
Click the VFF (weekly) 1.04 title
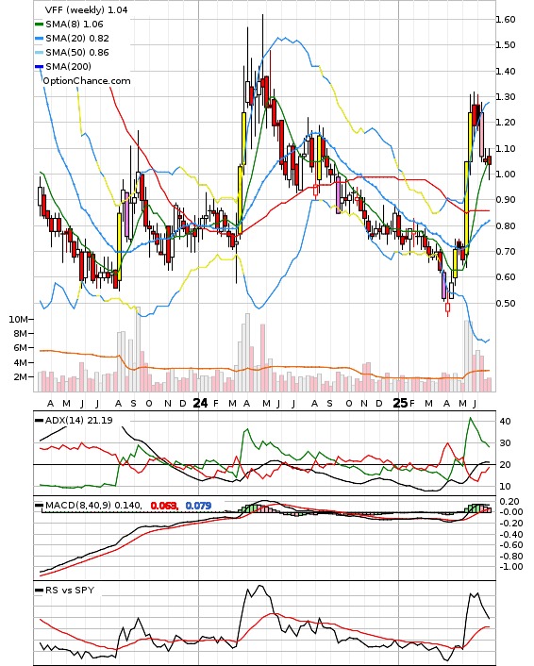[x=86, y=9]
